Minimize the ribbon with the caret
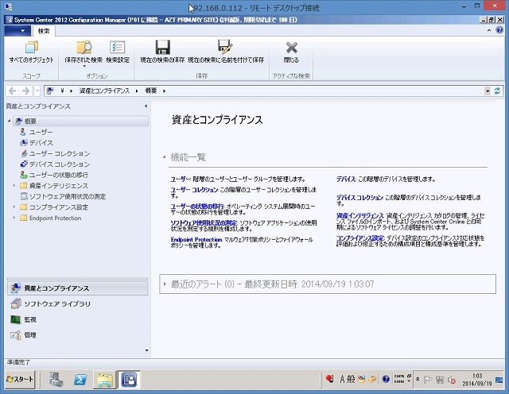Screen dimensions: 509x394 coord(489,30)
